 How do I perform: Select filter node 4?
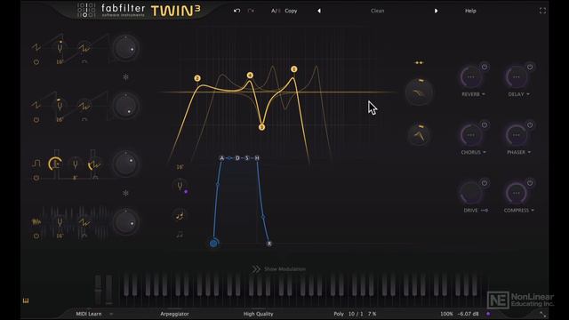[250, 75]
